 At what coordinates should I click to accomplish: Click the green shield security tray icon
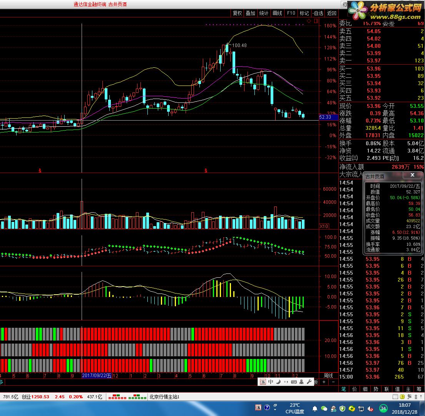[x=342, y=408]
